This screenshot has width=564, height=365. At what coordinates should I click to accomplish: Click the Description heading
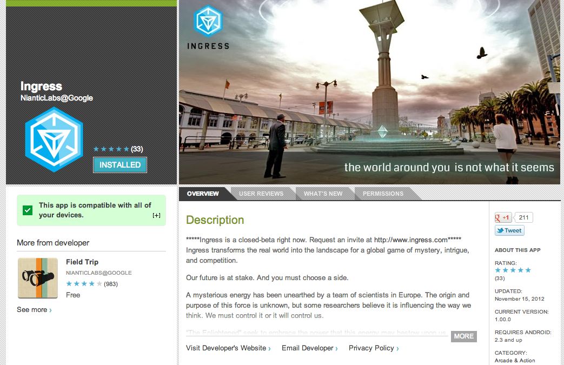215,220
